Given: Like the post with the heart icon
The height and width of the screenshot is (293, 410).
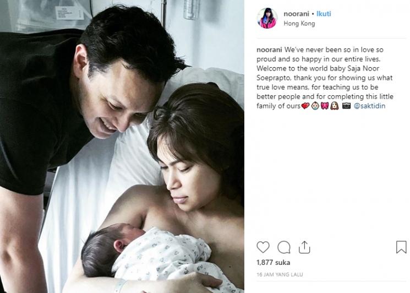Looking at the screenshot, I should (x=263, y=247).
